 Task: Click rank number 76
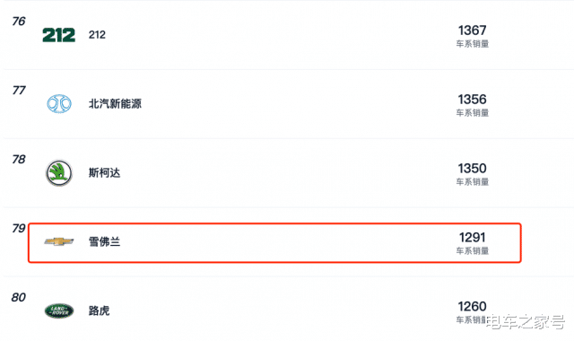(19, 22)
